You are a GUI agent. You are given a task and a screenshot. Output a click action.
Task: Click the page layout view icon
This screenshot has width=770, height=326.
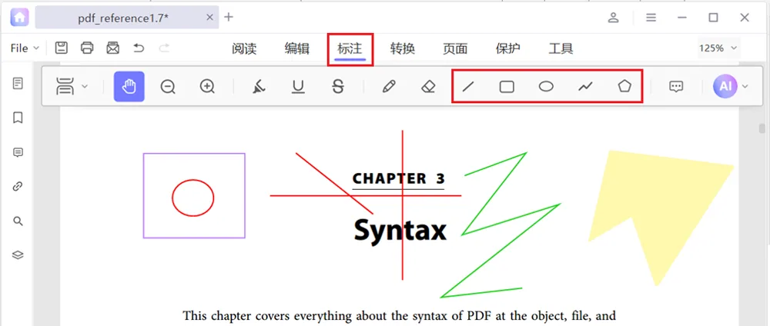pos(65,86)
